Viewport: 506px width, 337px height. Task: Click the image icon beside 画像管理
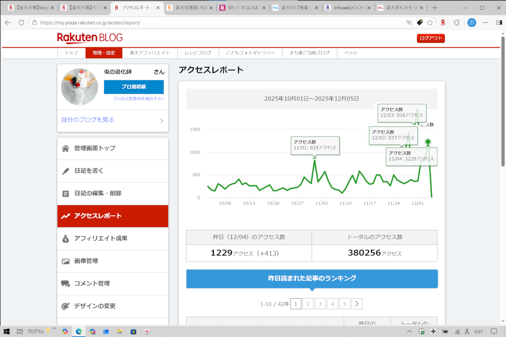(x=65, y=261)
